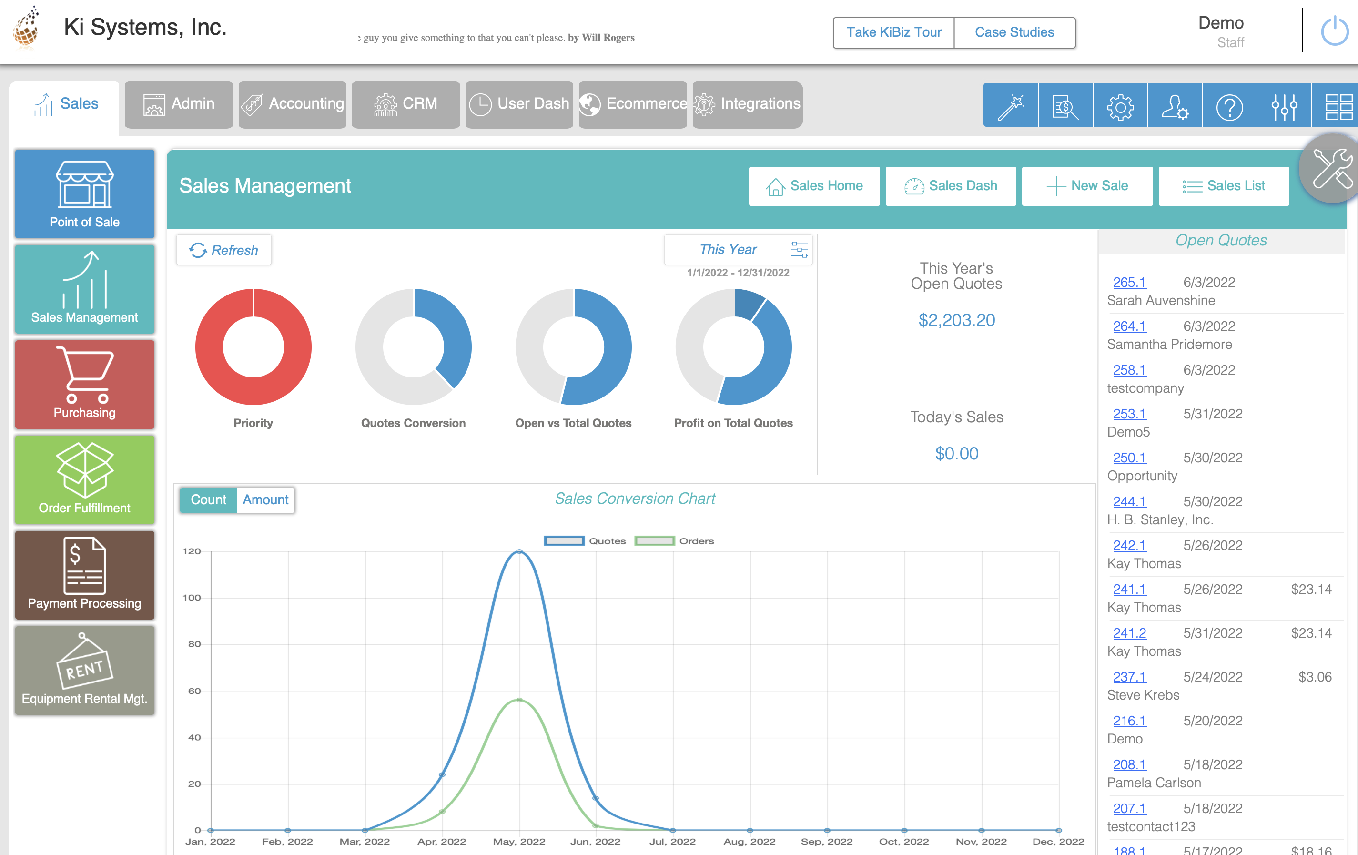Open the settings gear icon

click(1120, 104)
